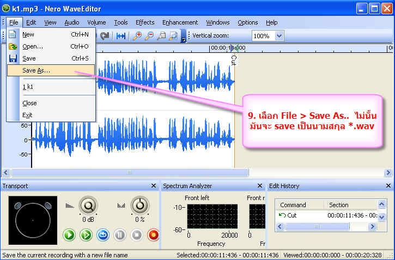Open the Help menu
Screen dimensions: 395x260
[x=271, y=22]
